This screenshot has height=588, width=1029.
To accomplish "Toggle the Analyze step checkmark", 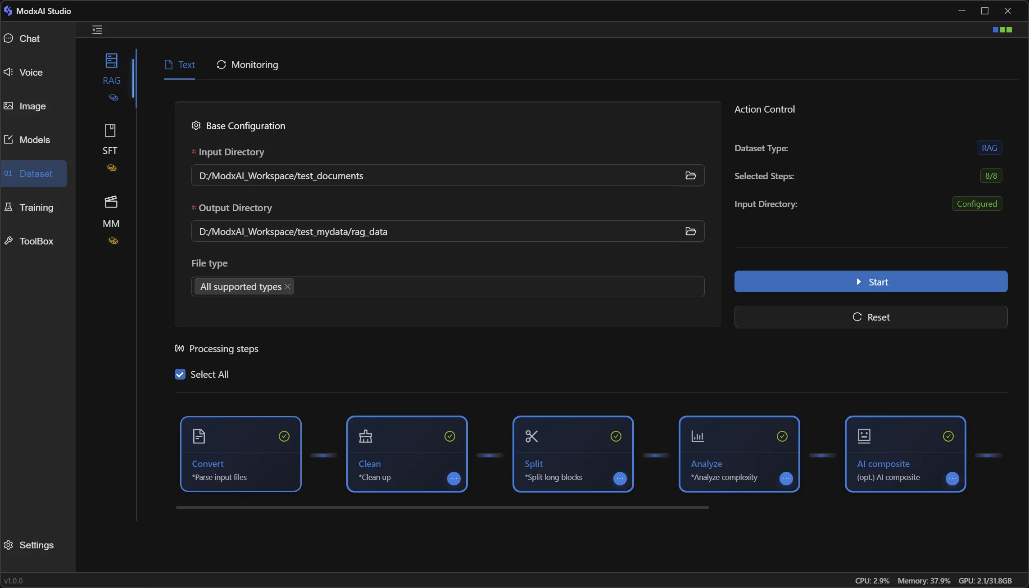I will tap(782, 436).
